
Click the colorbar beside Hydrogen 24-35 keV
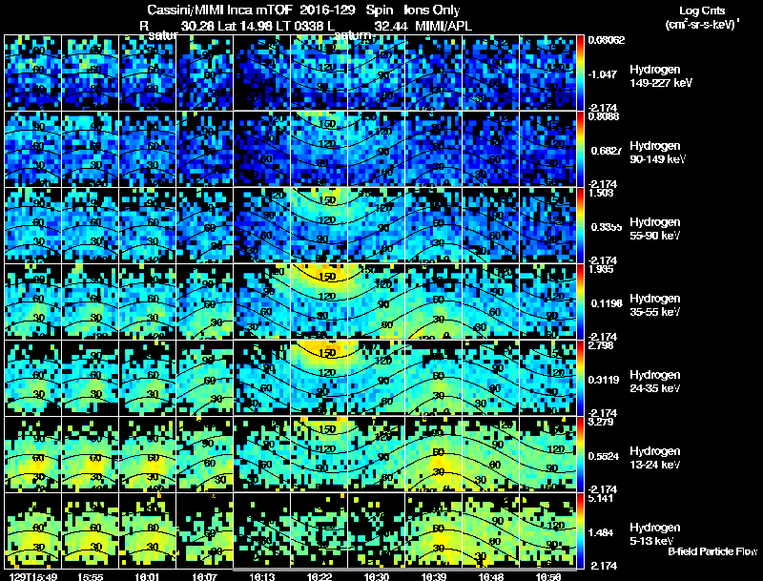click(580, 378)
